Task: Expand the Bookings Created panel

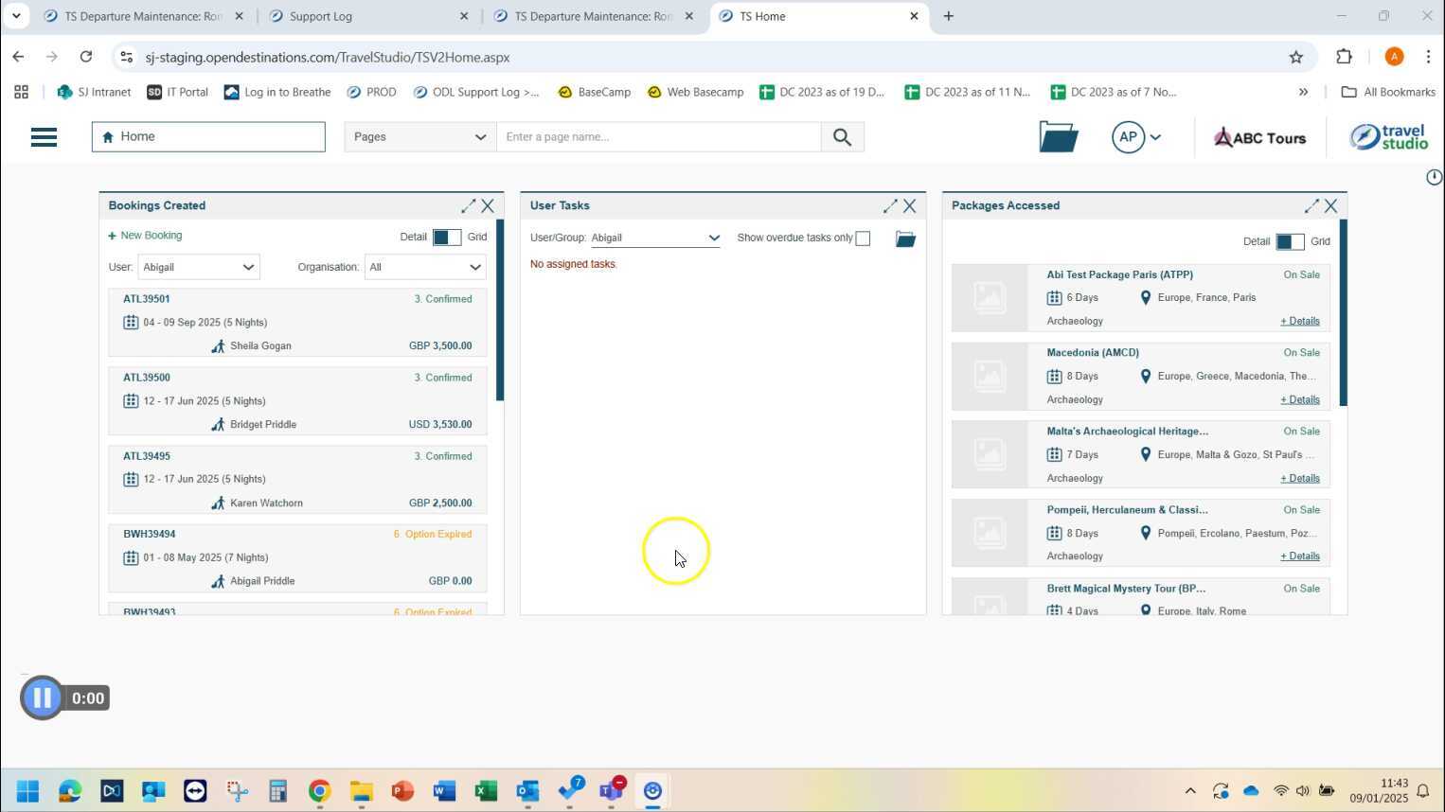Action: pyautogui.click(x=468, y=205)
